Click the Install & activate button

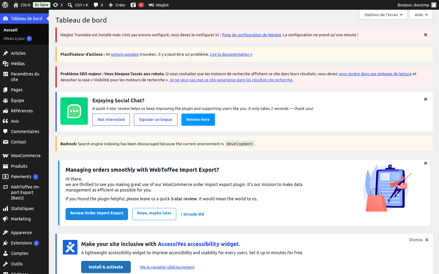[106, 267]
